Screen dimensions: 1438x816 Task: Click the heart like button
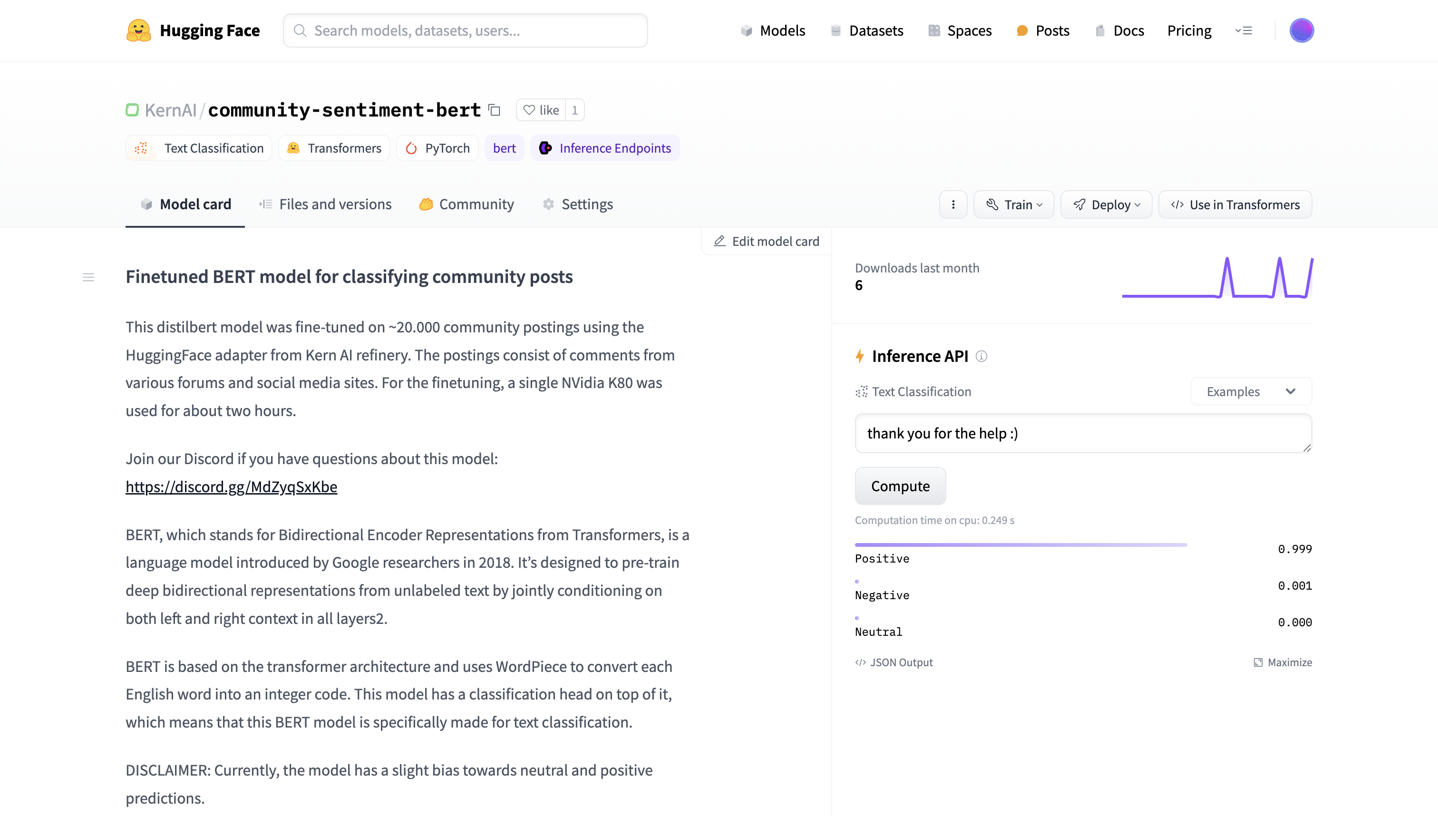541,110
